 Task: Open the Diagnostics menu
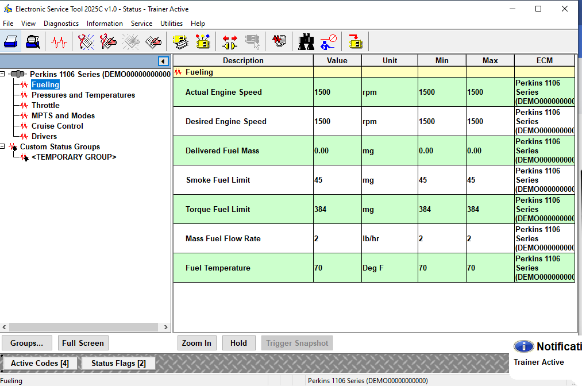pyautogui.click(x=61, y=24)
